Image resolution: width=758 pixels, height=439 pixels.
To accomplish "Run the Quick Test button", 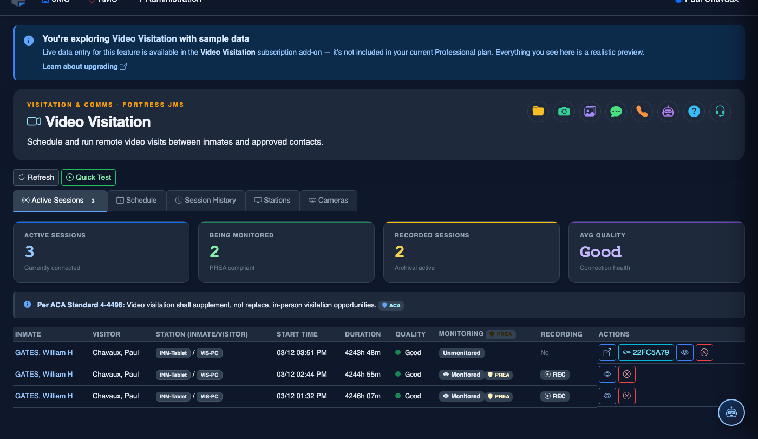I will (88, 177).
